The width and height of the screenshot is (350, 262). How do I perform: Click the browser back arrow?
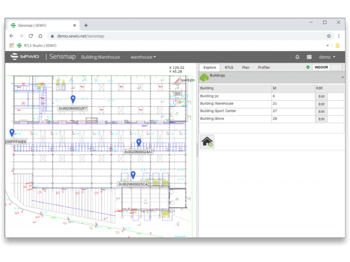coord(11,36)
